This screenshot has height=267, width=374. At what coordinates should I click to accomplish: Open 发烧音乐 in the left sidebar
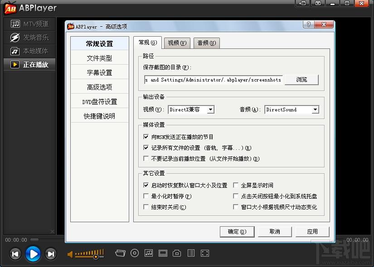(29, 38)
